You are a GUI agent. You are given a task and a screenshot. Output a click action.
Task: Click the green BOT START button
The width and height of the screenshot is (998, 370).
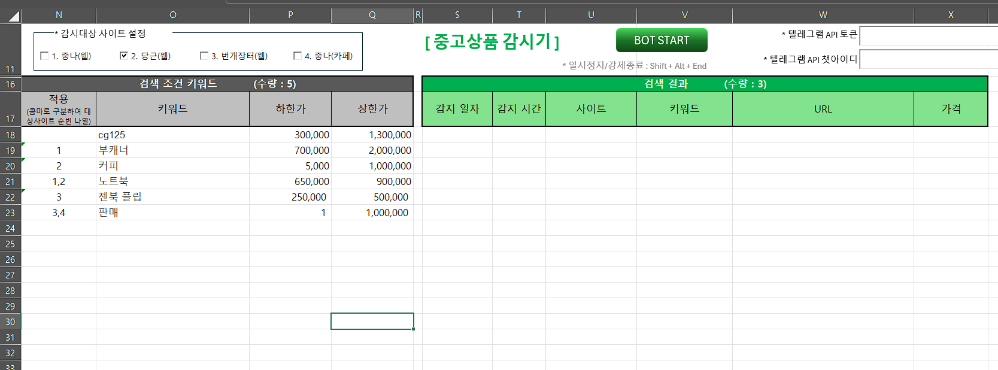(x=661, y=40)
